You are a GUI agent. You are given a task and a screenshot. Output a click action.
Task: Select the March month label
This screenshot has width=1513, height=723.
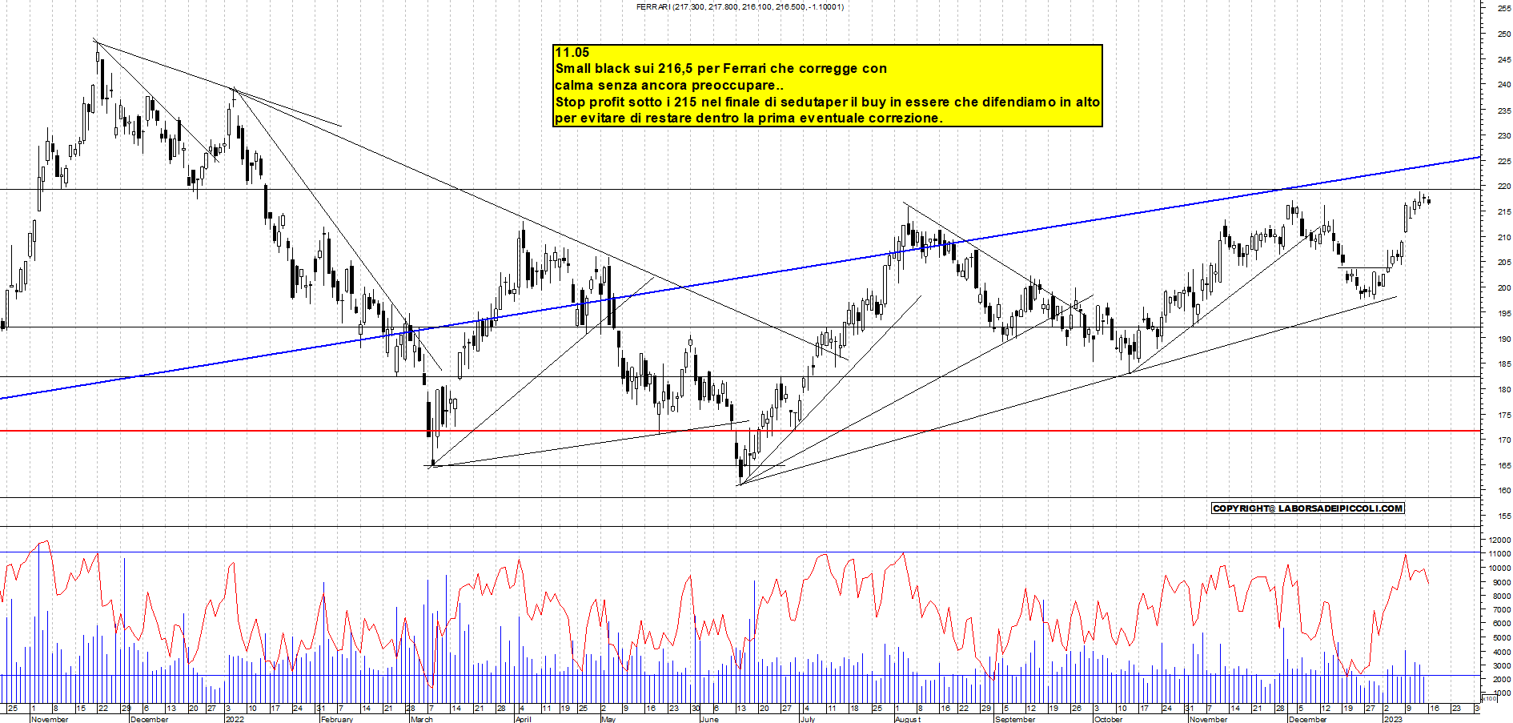click(422, 719)
